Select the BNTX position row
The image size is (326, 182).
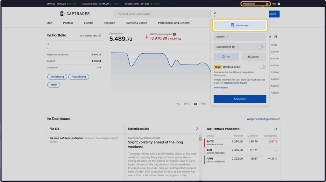[x=242, y=143]
